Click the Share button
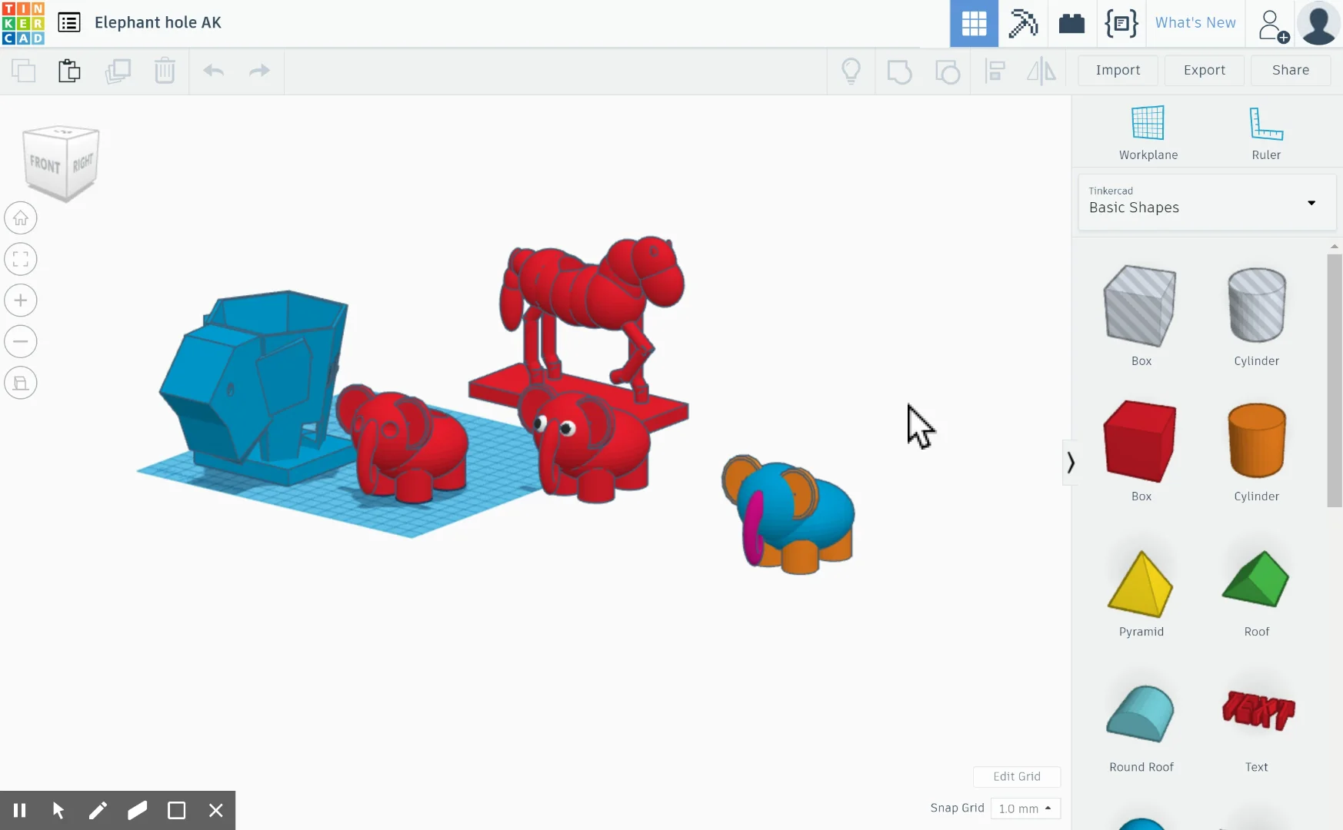Viewport: 1343px width, 830px height. click(x=1289, y=70)
